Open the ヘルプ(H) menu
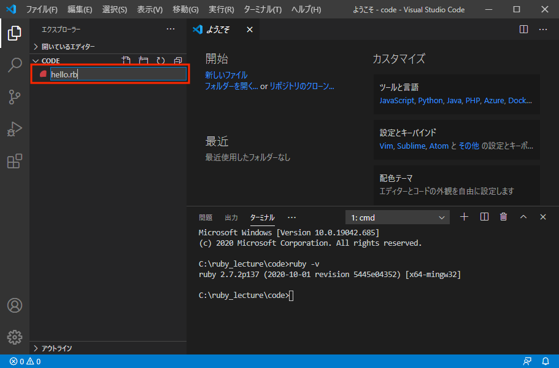Viewport: 559px width, 368px height. point(306,9)
